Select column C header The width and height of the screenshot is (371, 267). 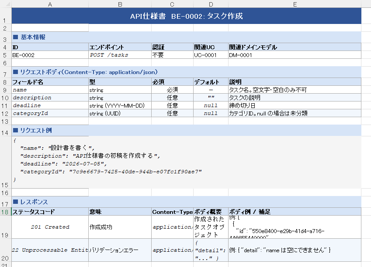point(172,4)
